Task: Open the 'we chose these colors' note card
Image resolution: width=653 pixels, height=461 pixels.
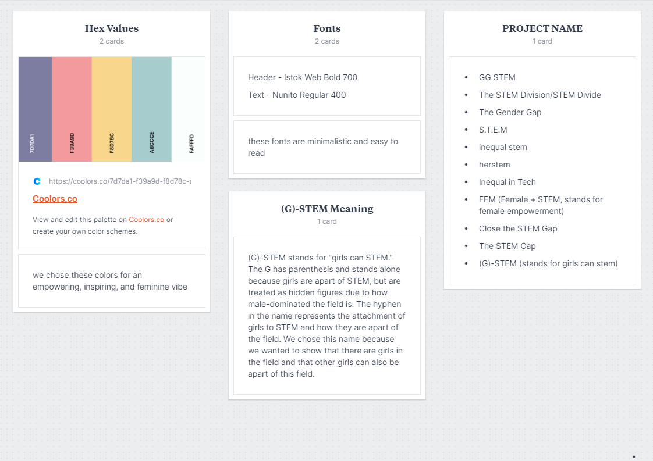Action: (x=112, y=281)
